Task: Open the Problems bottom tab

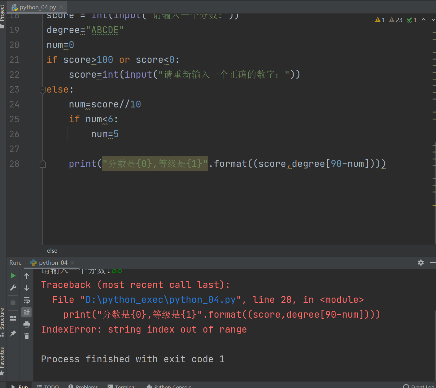Action: coord(83,386)
